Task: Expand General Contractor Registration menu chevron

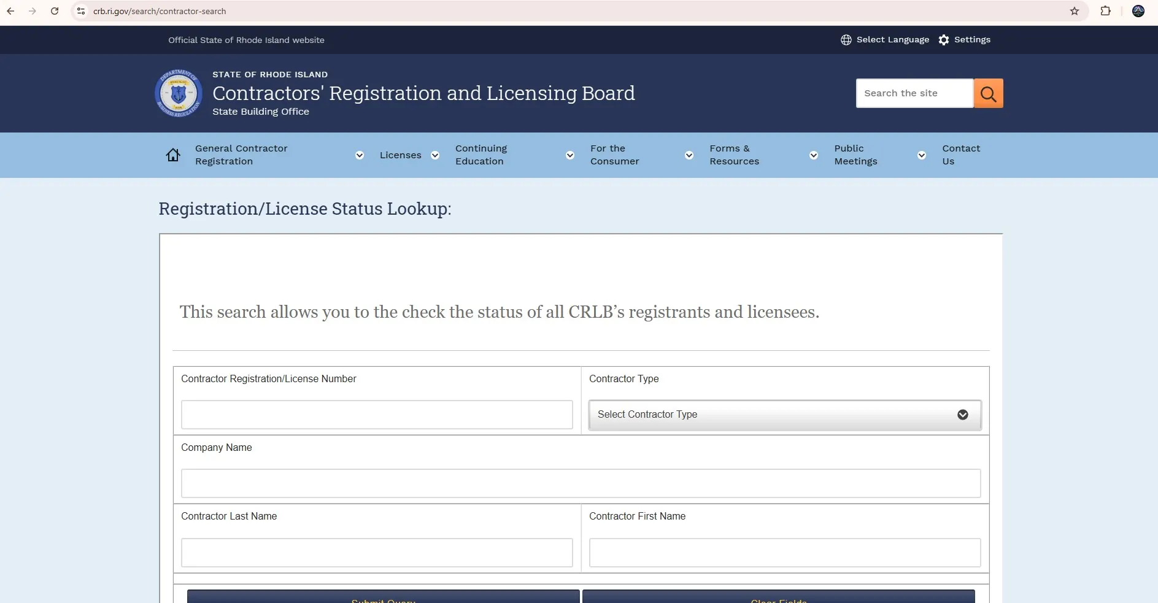Action: 360,155
